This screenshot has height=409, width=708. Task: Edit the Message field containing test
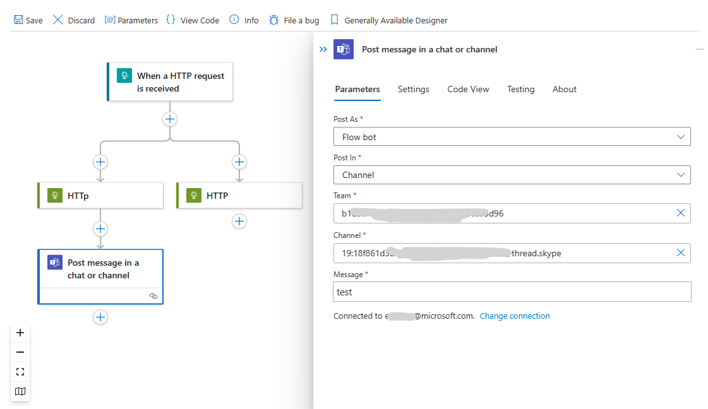512,292
